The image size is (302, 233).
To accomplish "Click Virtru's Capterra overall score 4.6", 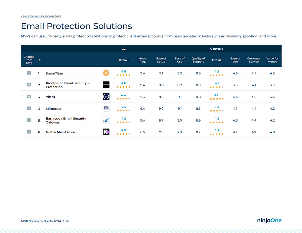I will (217, 95).
